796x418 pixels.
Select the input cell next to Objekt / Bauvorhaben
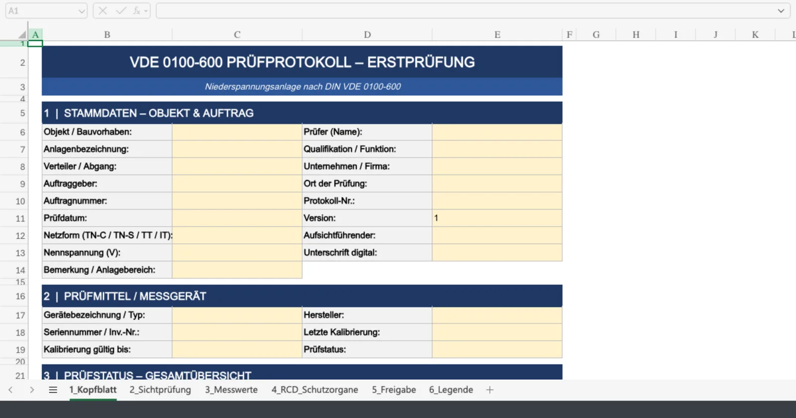click(237, 132)
